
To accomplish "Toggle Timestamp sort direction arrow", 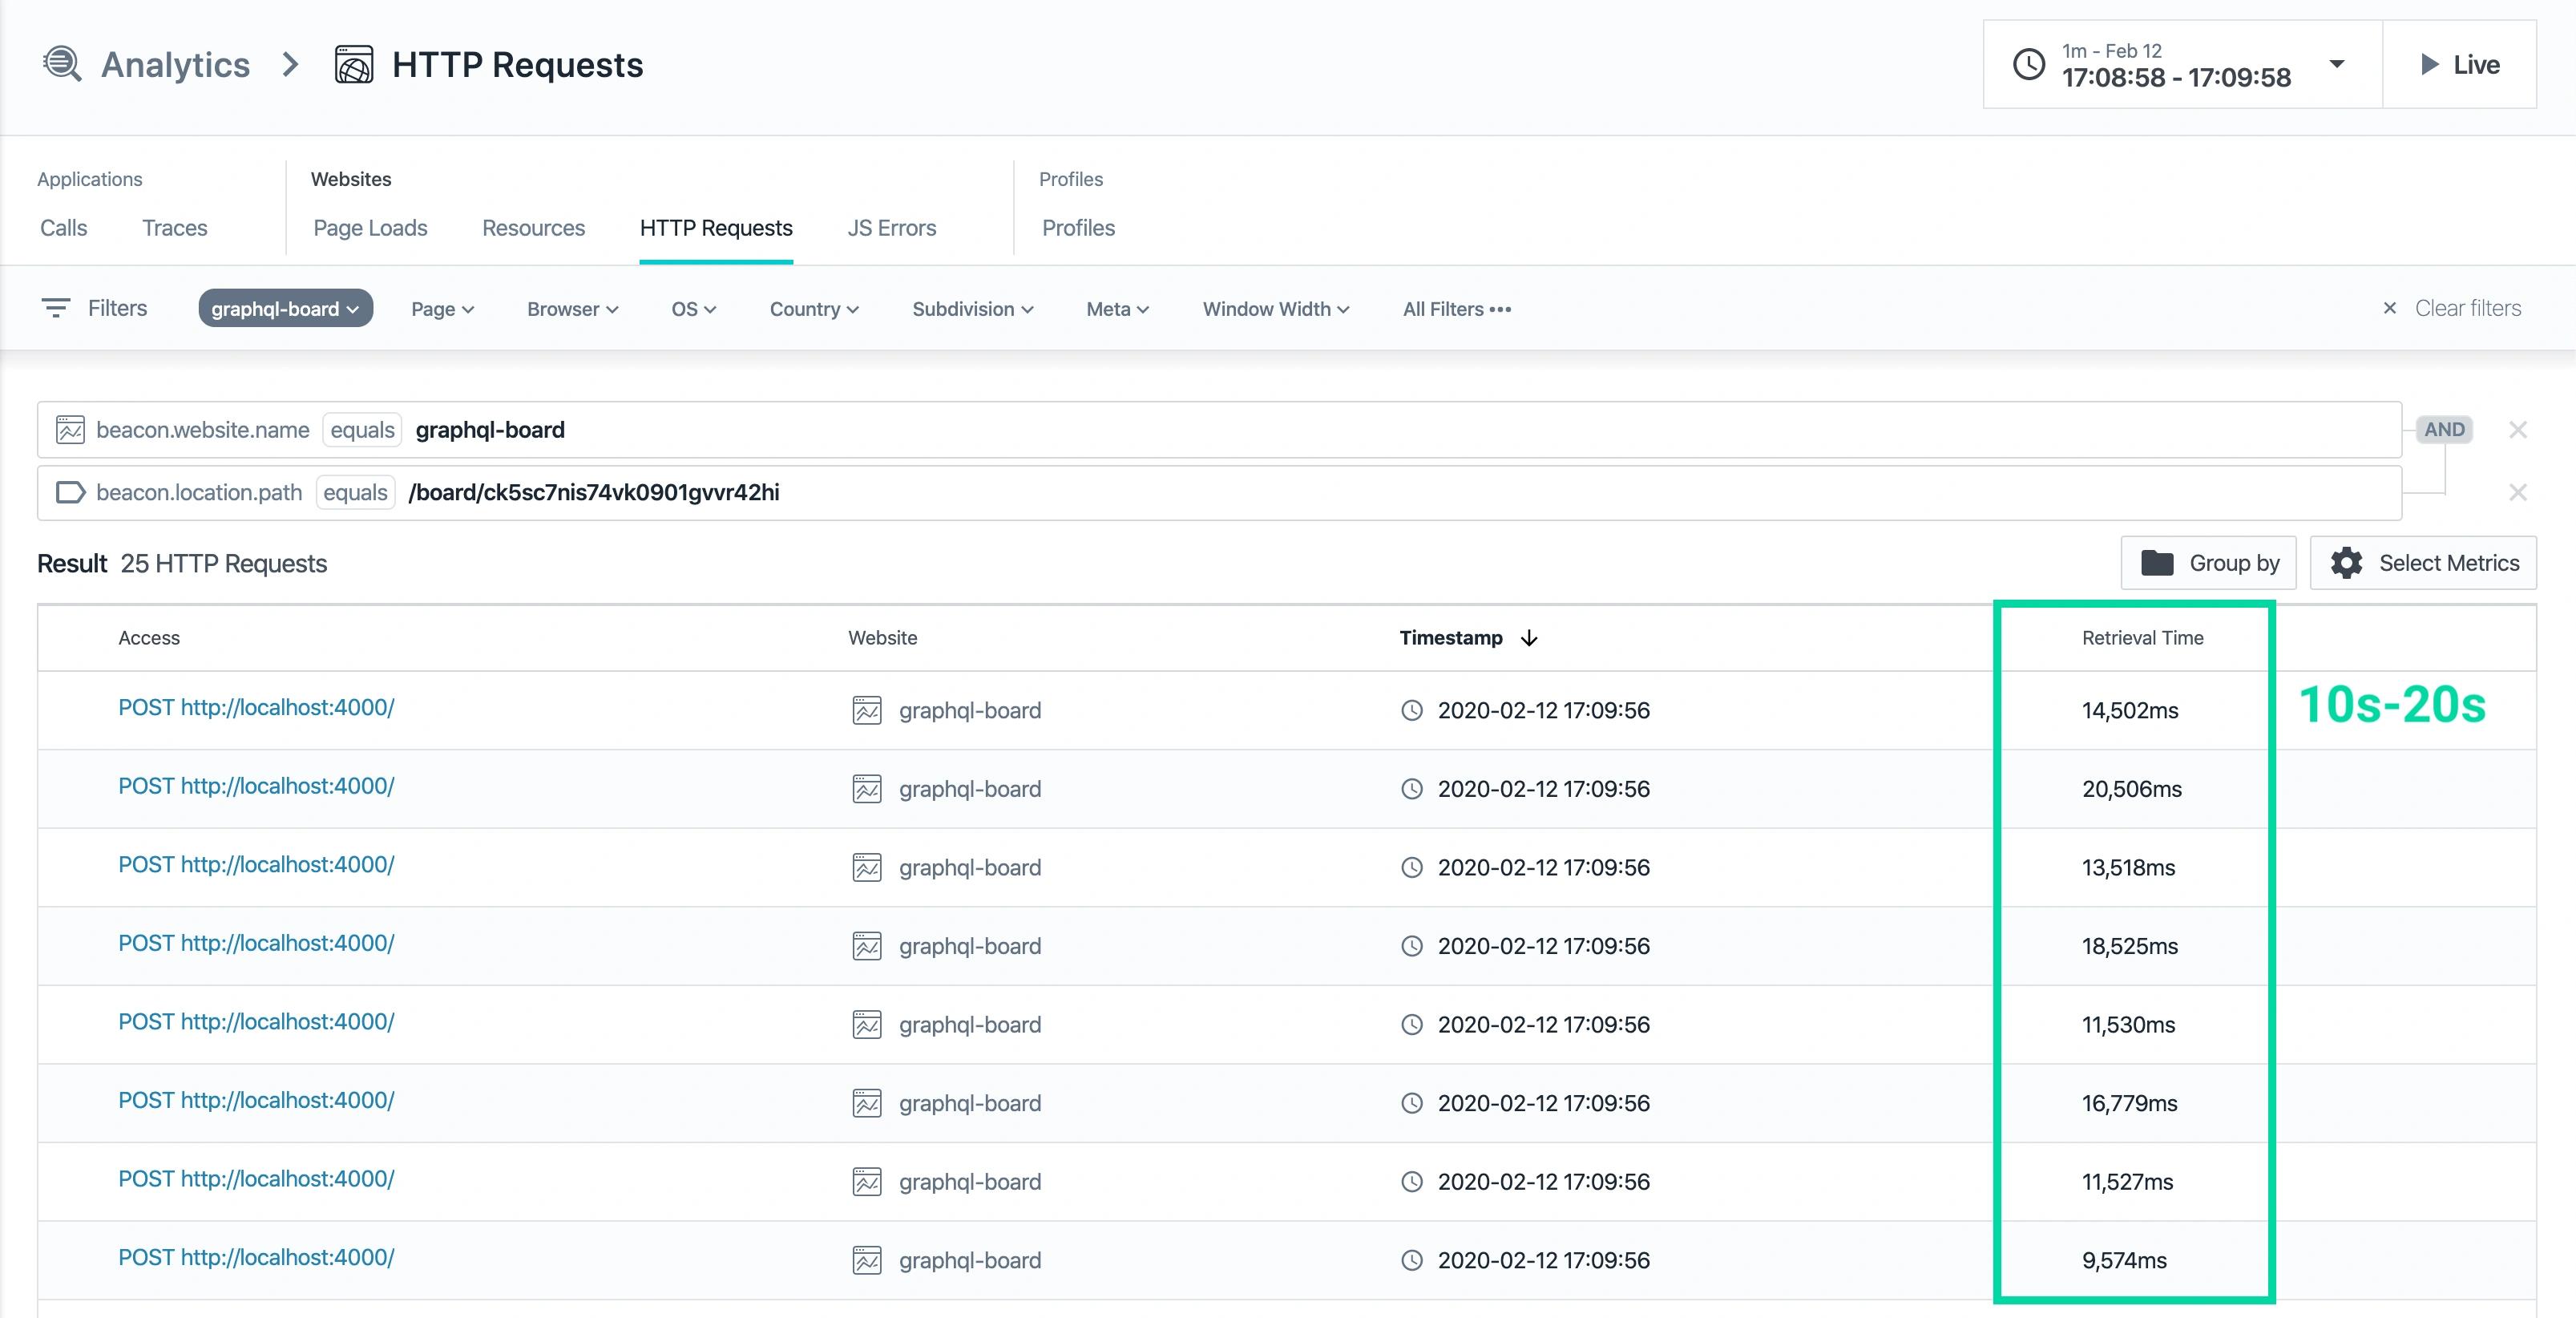I will (1528, 638).
